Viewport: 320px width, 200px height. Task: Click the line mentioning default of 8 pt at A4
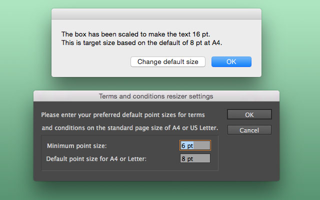pyautogui.click(x=141, y=43)
